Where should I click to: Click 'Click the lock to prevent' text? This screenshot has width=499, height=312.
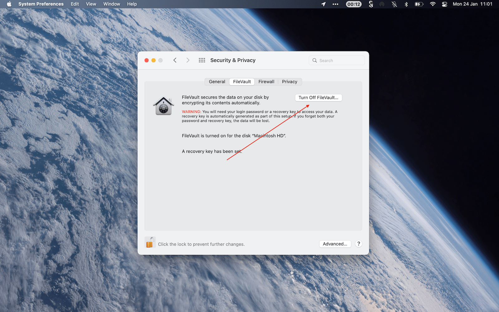tap(201, 244)
